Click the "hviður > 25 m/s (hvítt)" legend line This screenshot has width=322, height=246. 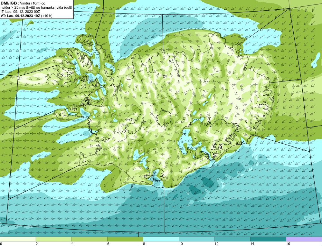point(36,8)
